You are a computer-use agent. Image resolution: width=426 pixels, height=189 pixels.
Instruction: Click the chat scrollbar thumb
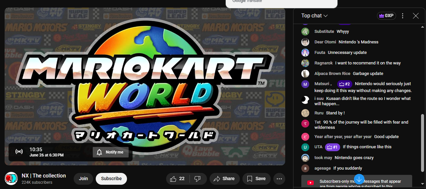(x=423, y=142)
